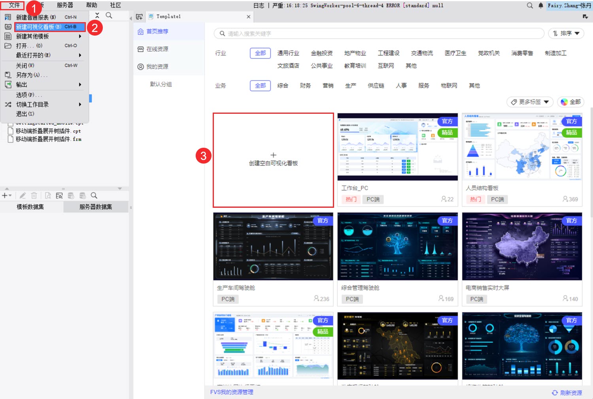Open the 排序 sort dropdown
This screenshot has height=399, width=593.
(x=566, y=34)
